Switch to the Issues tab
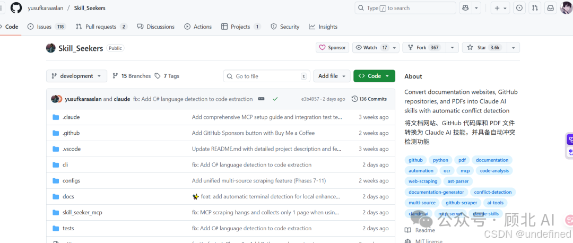573x243 pixels. (x=46, y=27)
